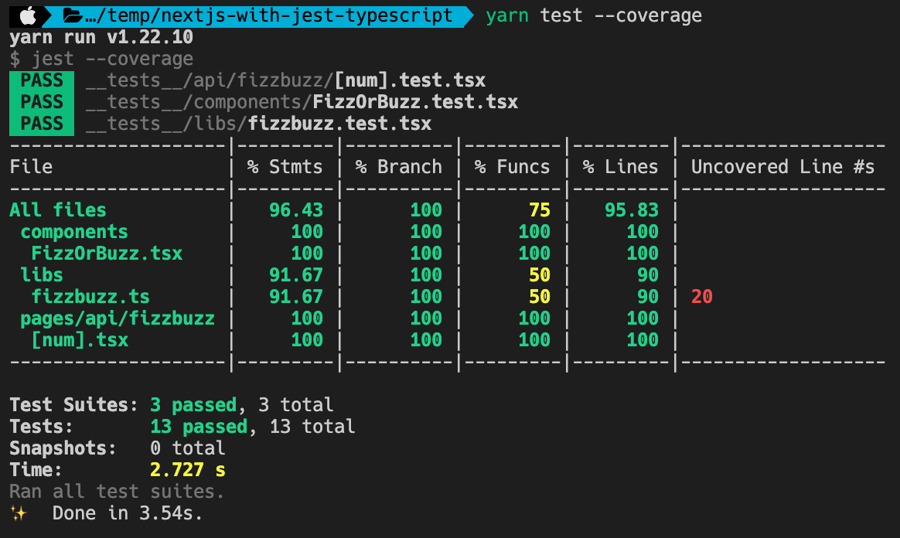Click the PASS badge for [num].test.tsx
The image size is (900, 538).
coord(41,81)
